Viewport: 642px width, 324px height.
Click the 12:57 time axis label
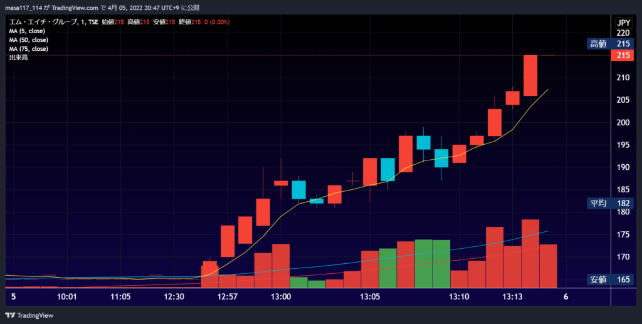click(227, 297)
